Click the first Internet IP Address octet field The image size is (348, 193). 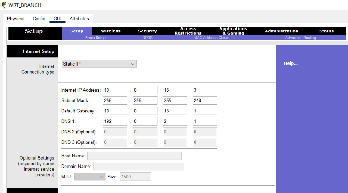click(115, 90)
